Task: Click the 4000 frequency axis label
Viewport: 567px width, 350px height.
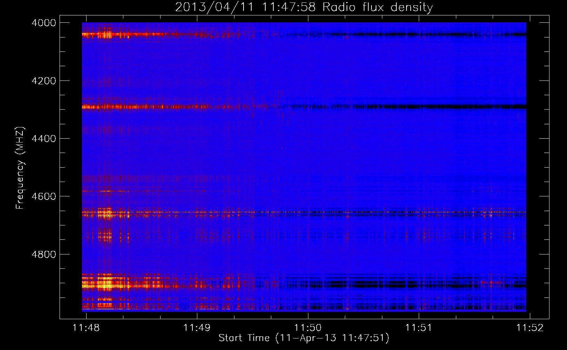Action: pos(44,23)
